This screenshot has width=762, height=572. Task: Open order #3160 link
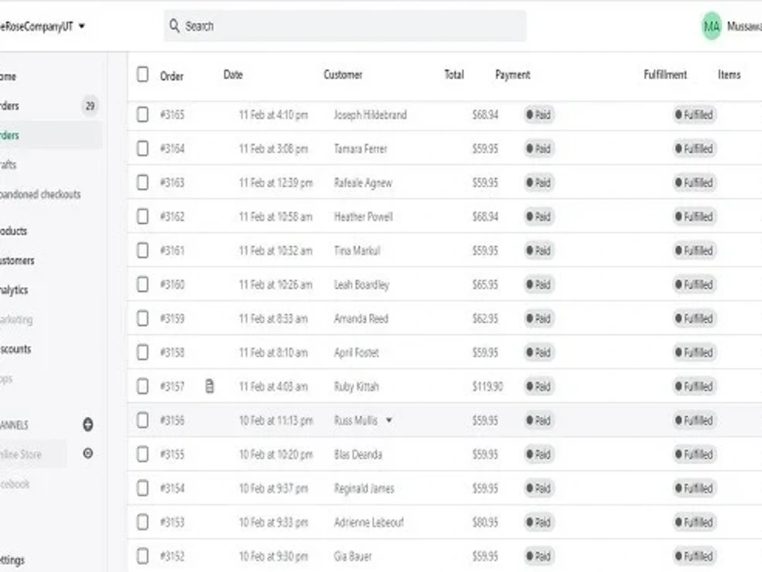tap(172, 285)
